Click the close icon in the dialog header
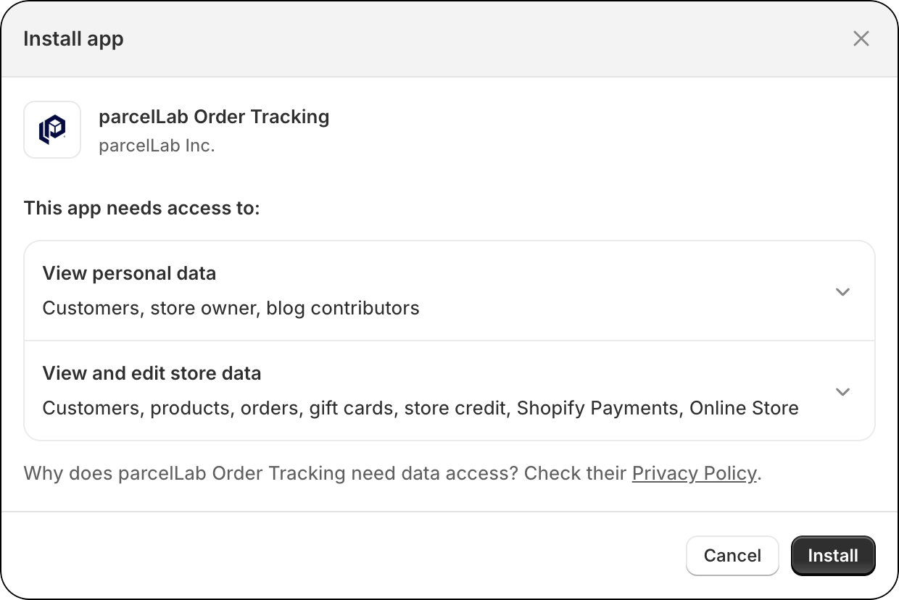 (861, 38)
